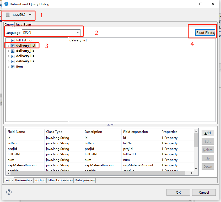
Task: Open the Filter Expression tab
Action: (x=60, y=180)
